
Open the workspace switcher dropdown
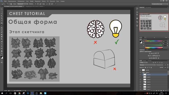tap(160, 4)
